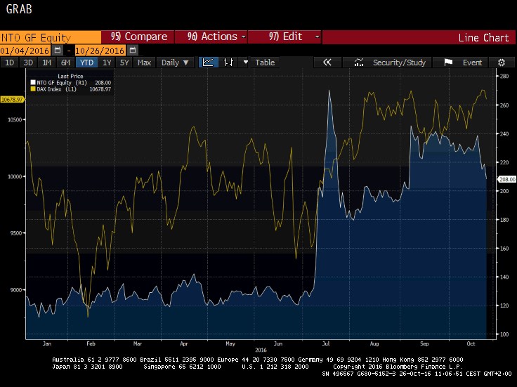The height and width of the screenshot is (387, 517).
Task: Expand the 97) Edit menu
Action: pos(284,37)
